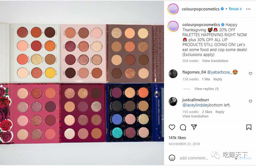Like justcallmeburr's comment heart

click(251, 101)
